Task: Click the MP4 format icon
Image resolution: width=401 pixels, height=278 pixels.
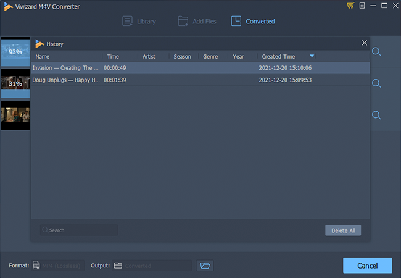Action: [37, 266]
